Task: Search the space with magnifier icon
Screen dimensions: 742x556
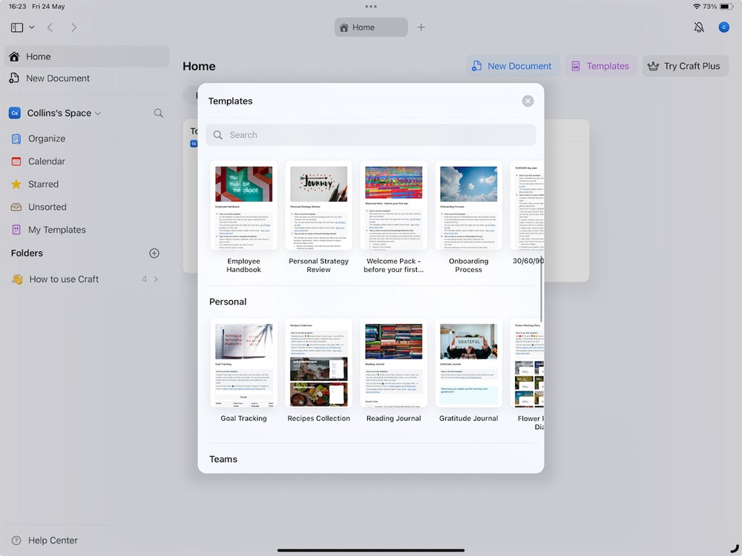Action: click(x=158, y=113)
